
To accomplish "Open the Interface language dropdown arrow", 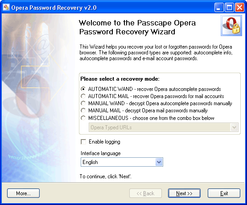I will (x=159, y=162).
